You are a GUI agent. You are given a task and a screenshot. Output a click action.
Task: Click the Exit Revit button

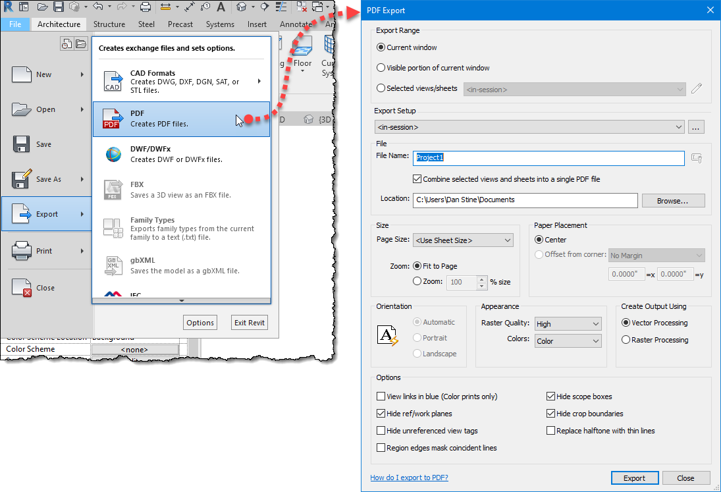click(x=250, y=323)
